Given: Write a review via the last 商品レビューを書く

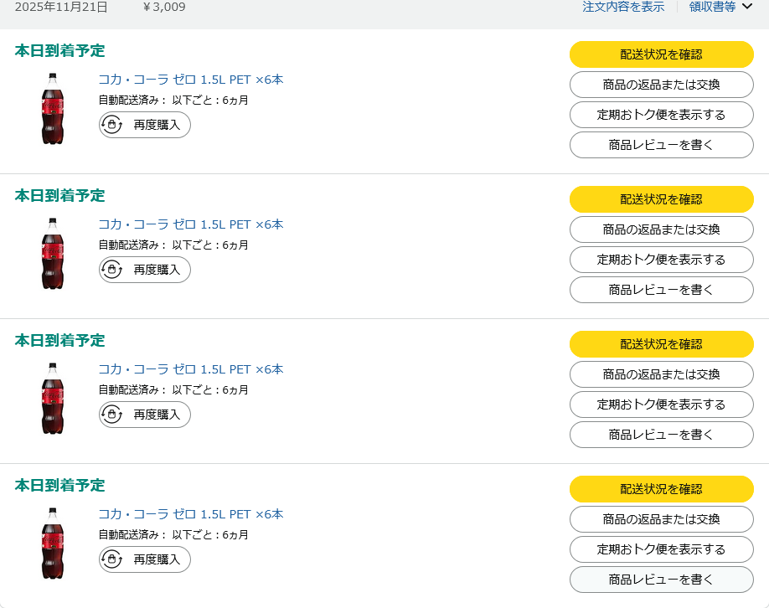Looking at the screenshot, I should tap(661, 580).
